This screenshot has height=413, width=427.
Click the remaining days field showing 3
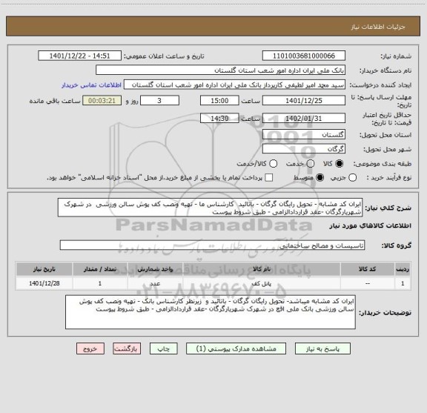[159, 101]
